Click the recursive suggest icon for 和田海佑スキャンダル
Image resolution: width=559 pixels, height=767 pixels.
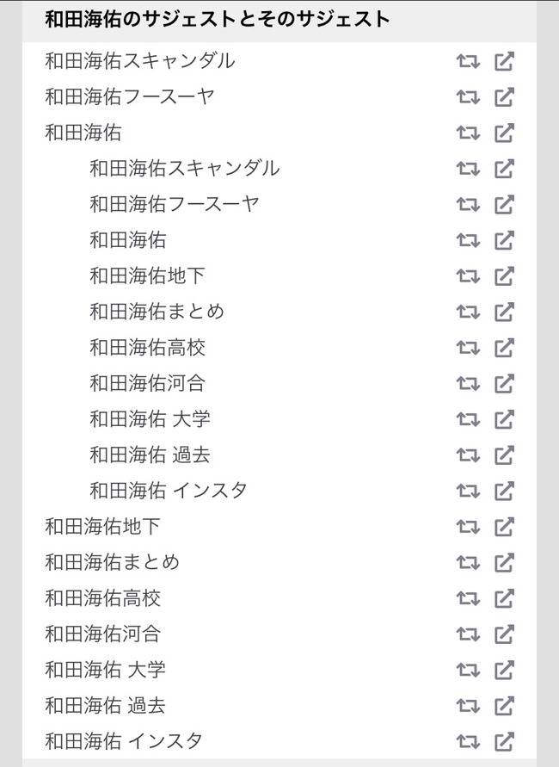coord(469,61)
